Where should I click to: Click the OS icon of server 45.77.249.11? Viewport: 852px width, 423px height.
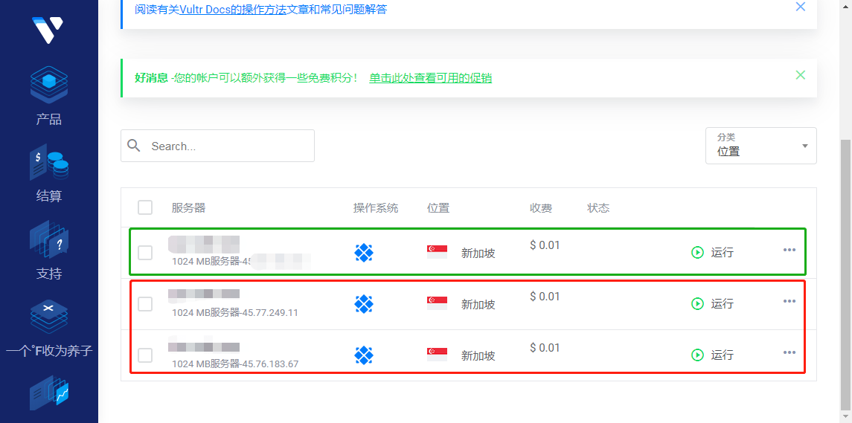pyautogui.click(x=363, y=304)
